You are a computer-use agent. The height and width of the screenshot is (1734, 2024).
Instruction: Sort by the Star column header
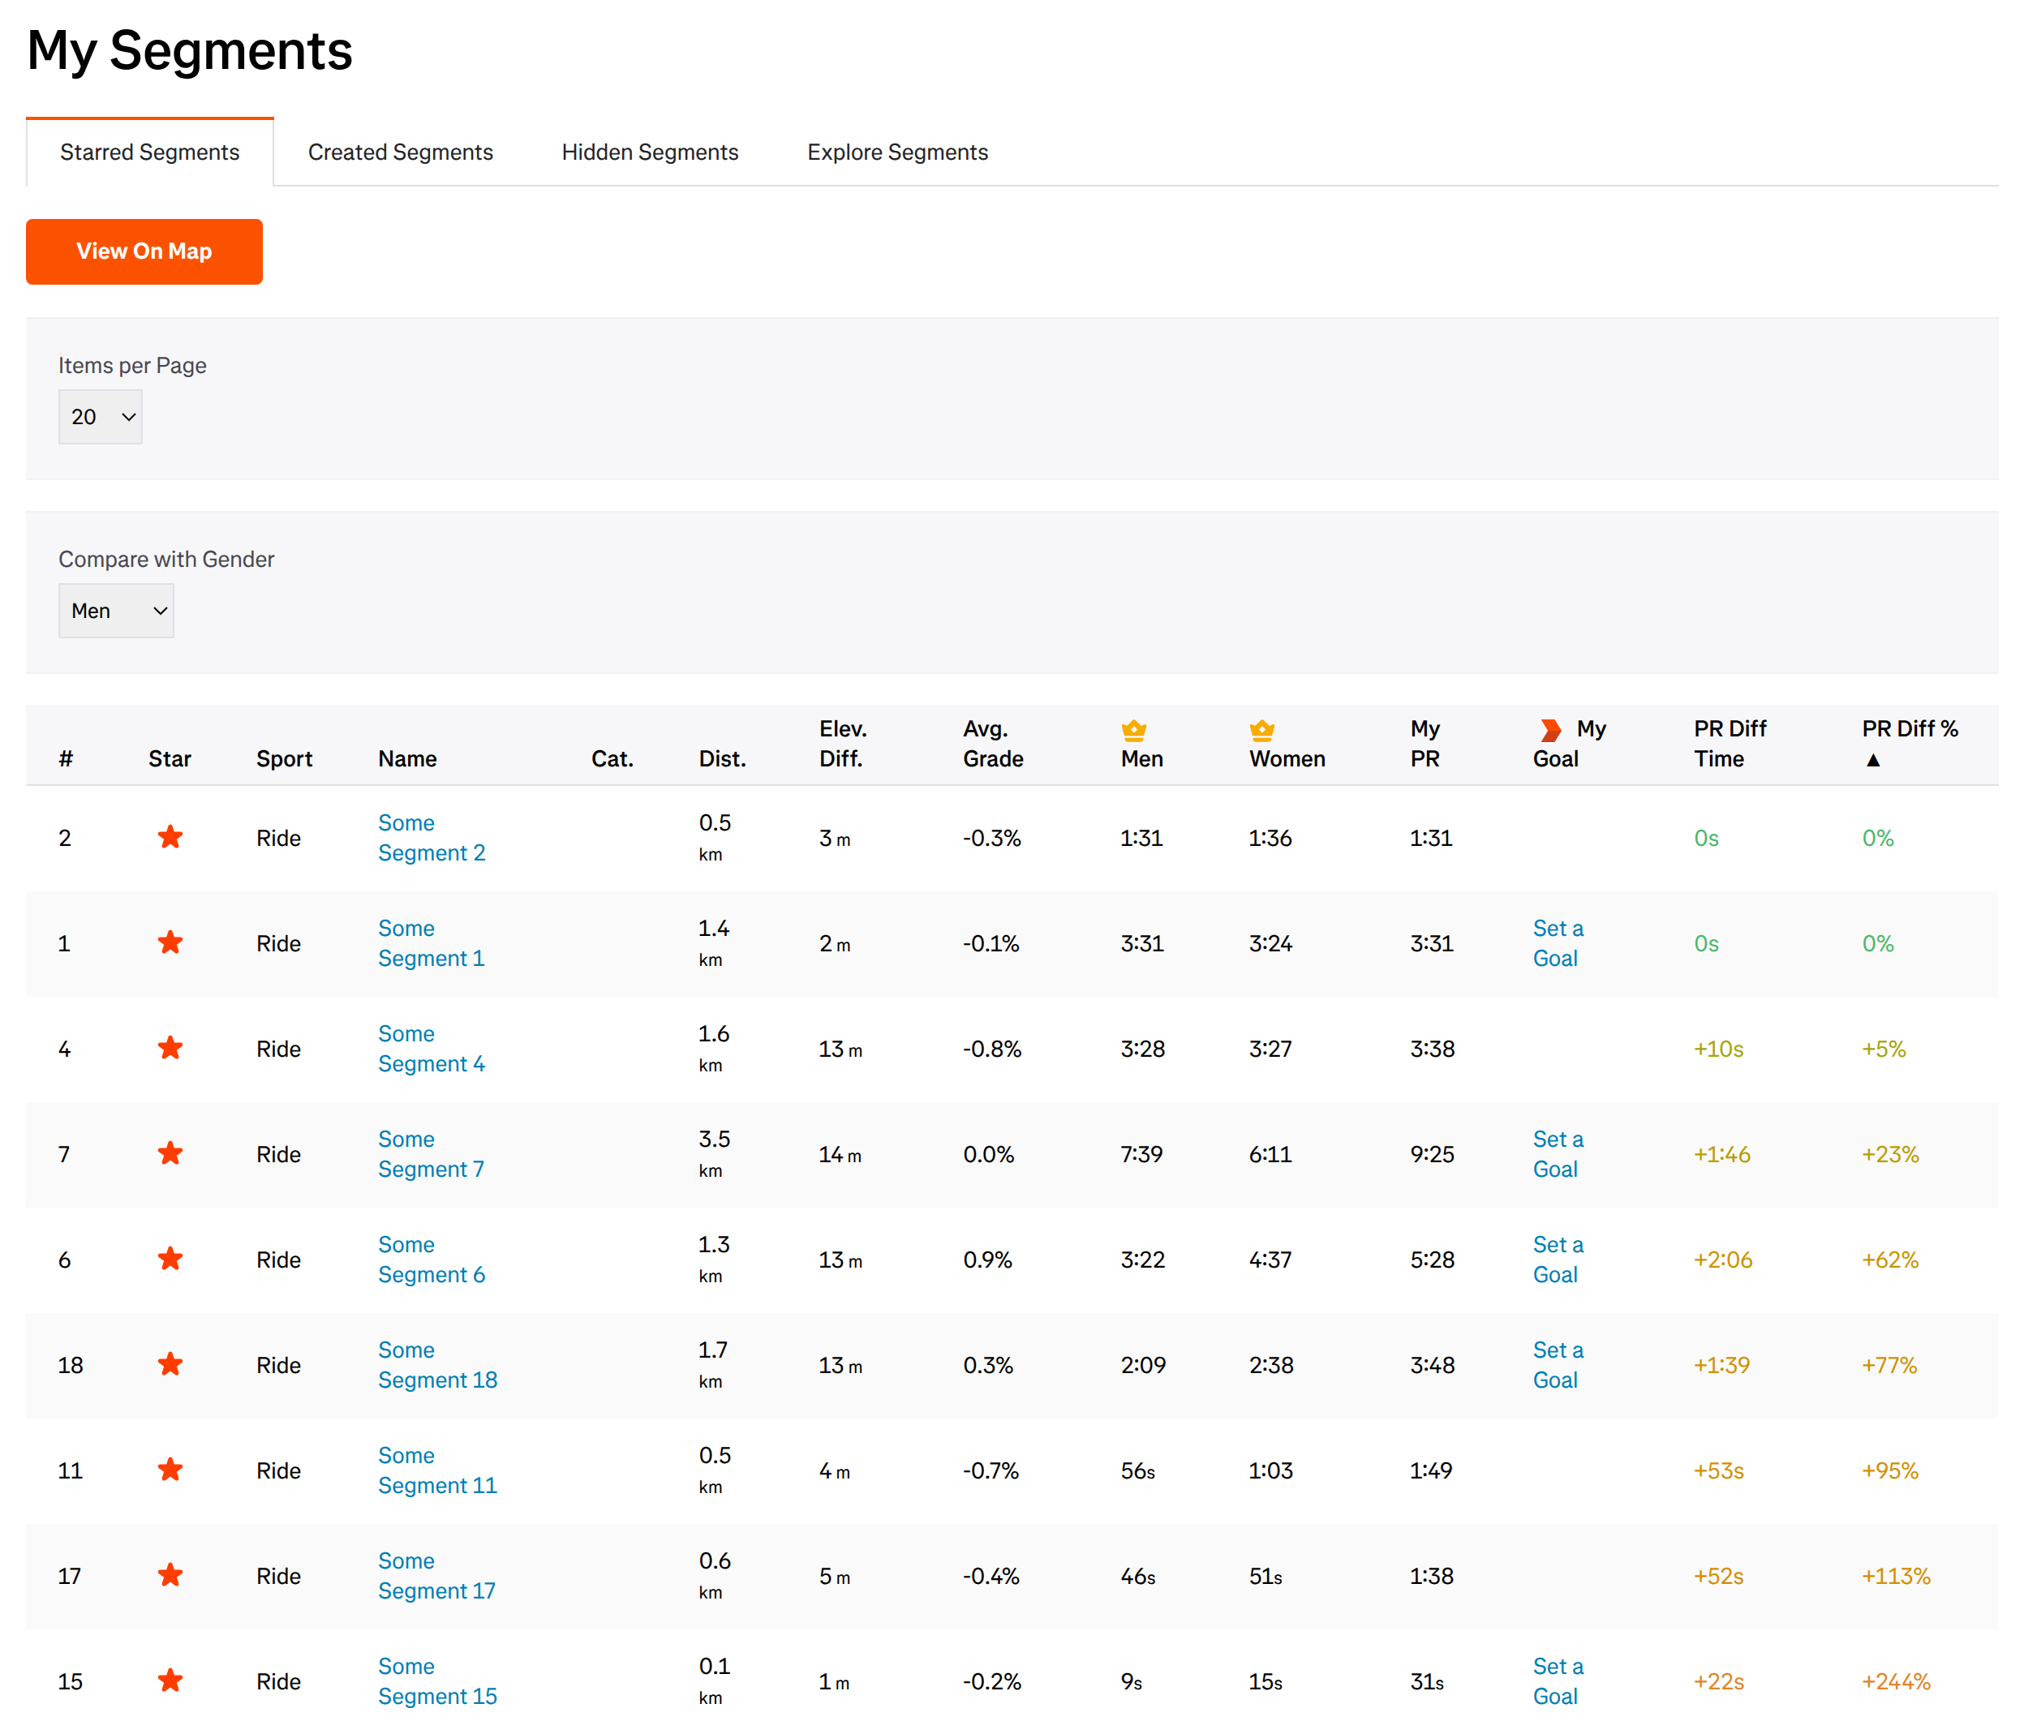coord(170,758)
